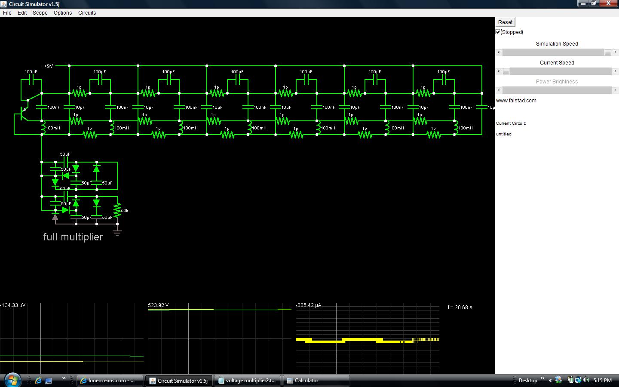Open the Options menu

63,12
